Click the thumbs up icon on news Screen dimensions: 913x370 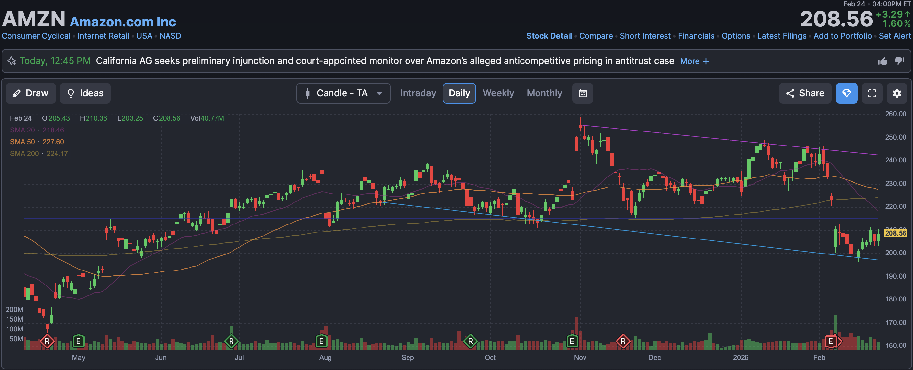coord(882,61)
